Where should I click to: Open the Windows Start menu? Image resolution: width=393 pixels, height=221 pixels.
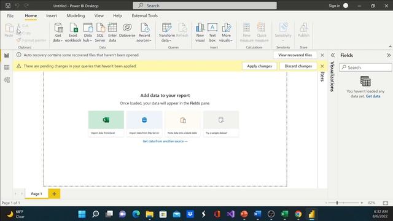[82, 214]
